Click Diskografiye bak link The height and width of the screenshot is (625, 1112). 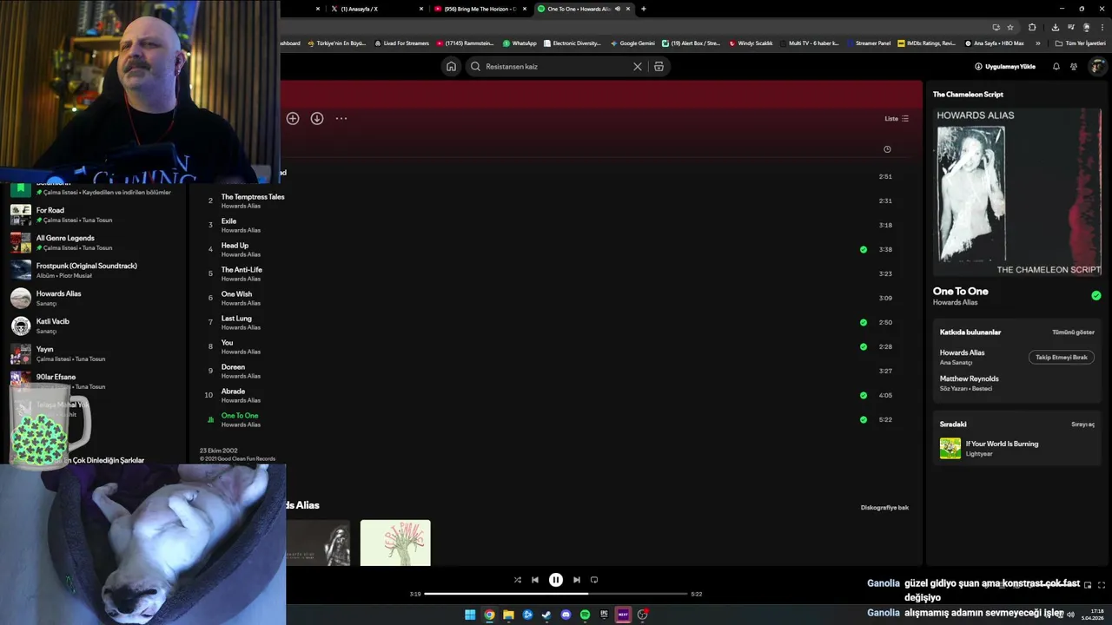click(884, 507)
